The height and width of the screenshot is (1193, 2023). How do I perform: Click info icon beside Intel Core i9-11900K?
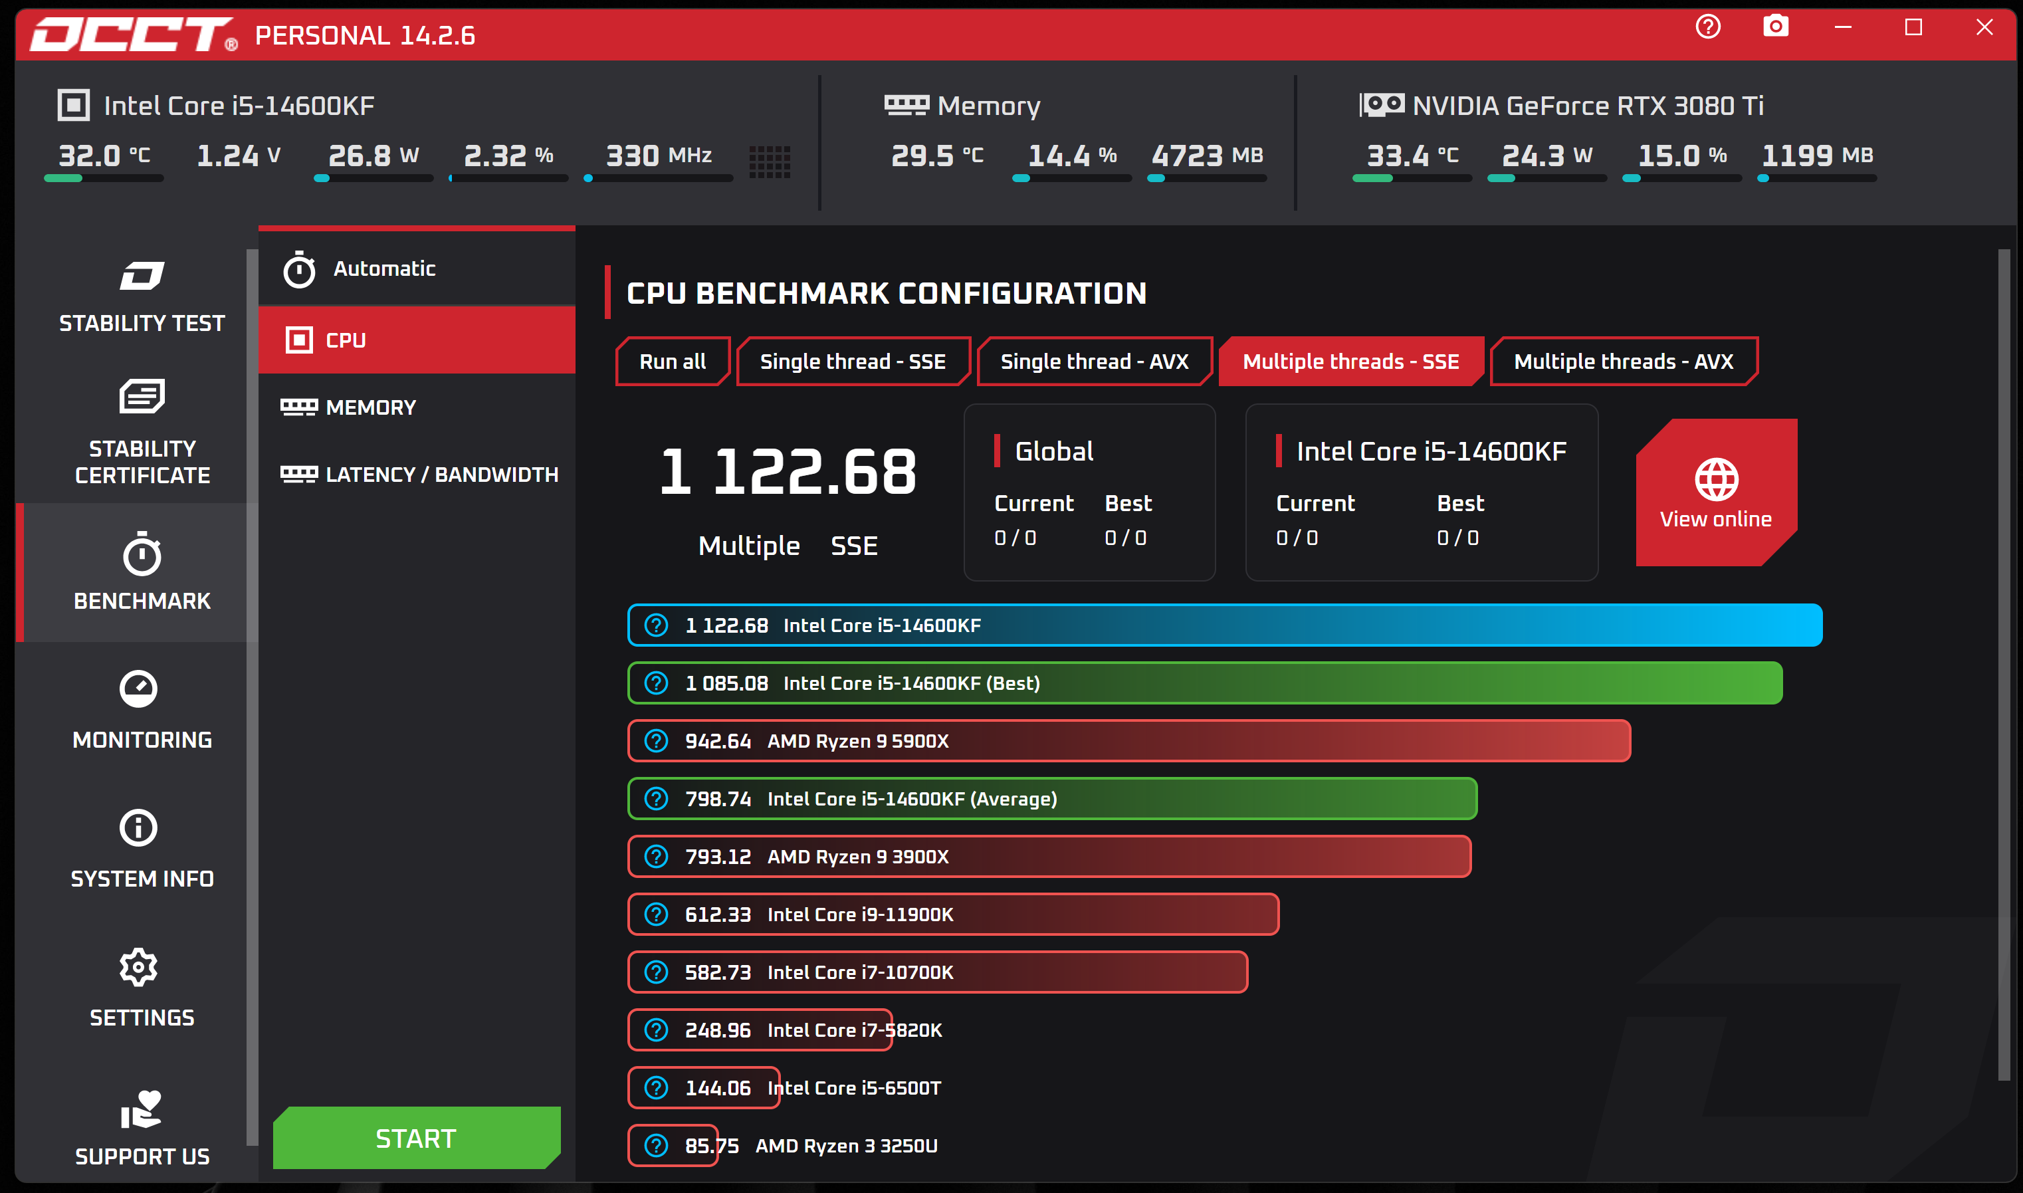click(x=656, y=914)
